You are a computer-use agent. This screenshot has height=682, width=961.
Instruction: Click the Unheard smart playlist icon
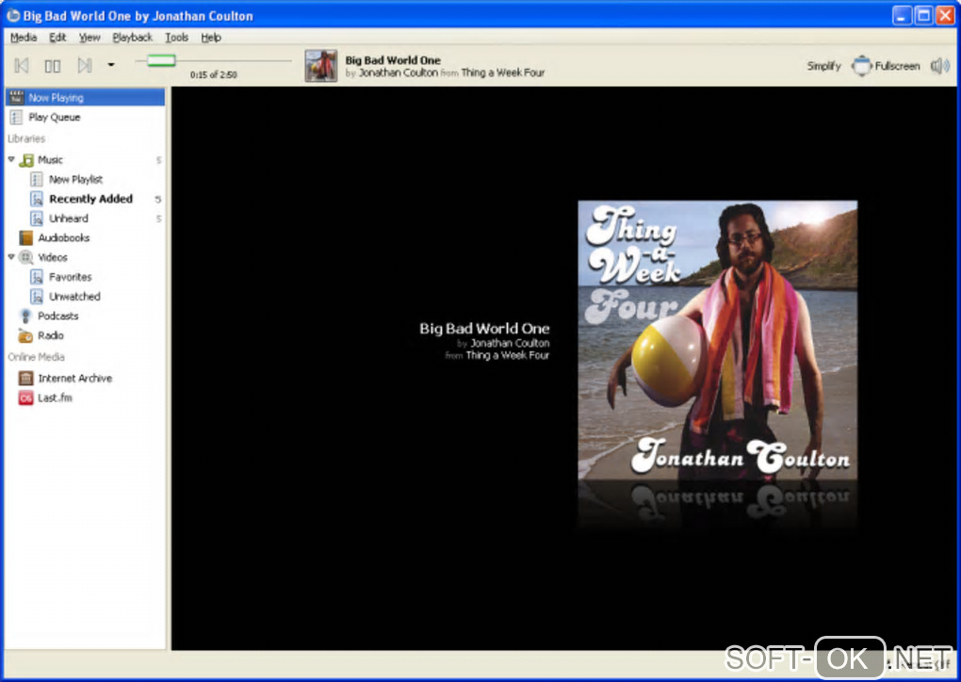[37, 219]
